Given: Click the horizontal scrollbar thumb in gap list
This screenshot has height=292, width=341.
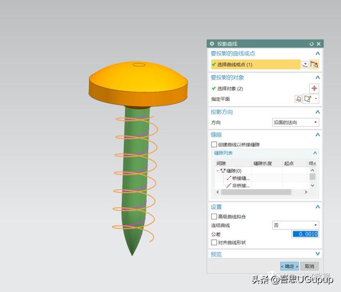Looking at the screenshot, I should click(256, 192).
